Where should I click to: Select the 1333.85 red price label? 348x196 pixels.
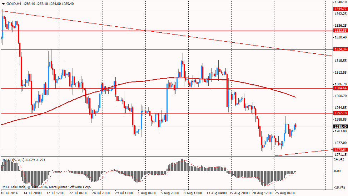tap(339, 31)
